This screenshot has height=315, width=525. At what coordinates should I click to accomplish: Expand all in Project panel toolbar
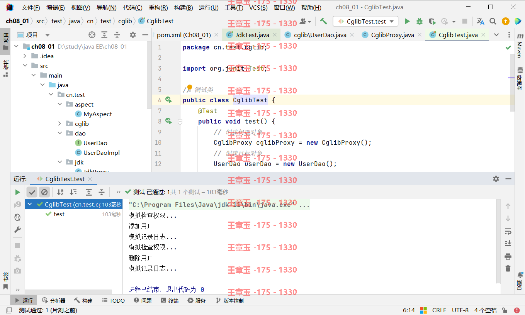point(104,35)
